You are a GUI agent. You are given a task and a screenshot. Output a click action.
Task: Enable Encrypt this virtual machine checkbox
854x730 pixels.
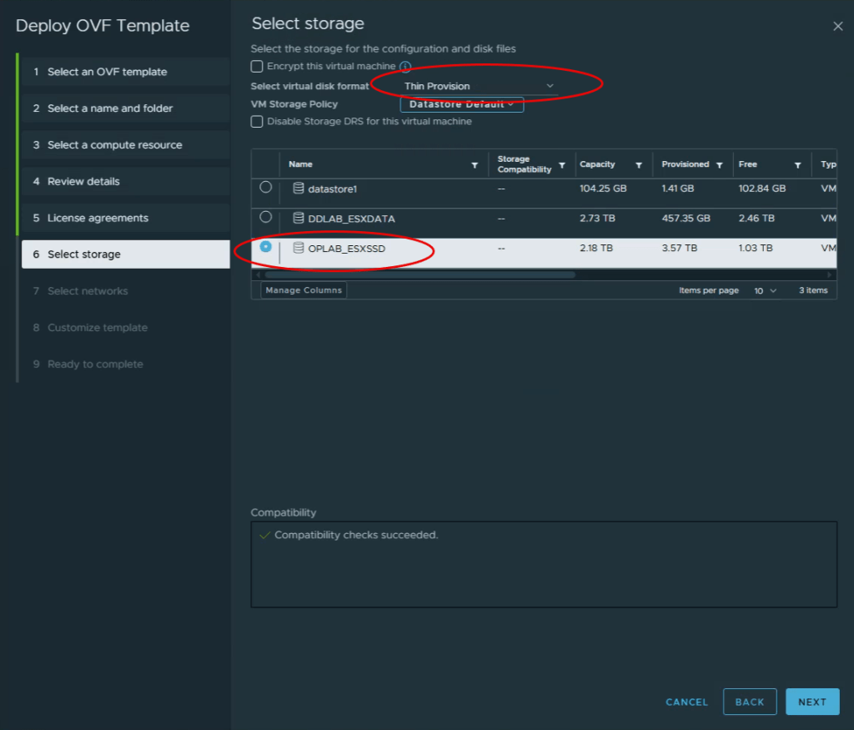tap(257, 66)
